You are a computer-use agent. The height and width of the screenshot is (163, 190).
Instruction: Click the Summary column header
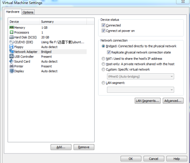point(63,22)
